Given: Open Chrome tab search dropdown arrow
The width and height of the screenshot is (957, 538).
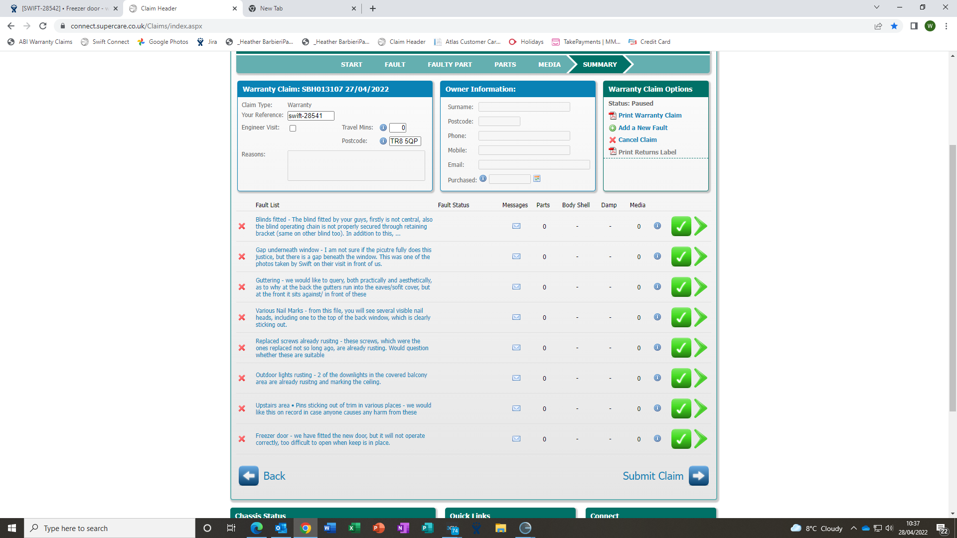Looking at the screenshot, I should point(877,7).
